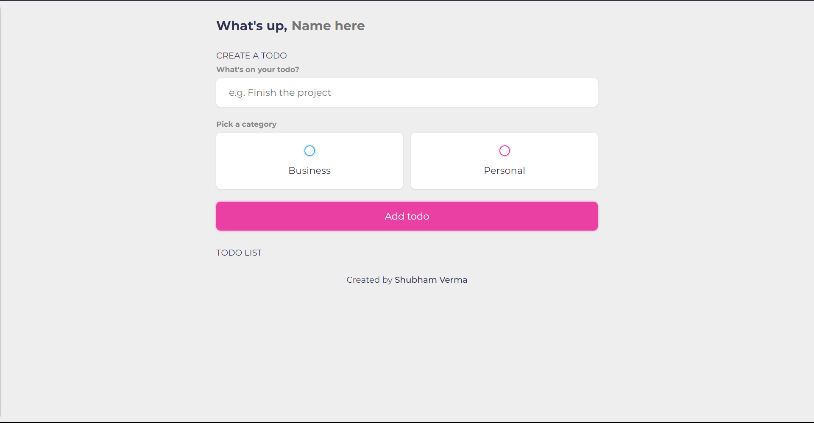814x423 pixels.
Task: Click the Business text label
Action: [x=309, y=170]
